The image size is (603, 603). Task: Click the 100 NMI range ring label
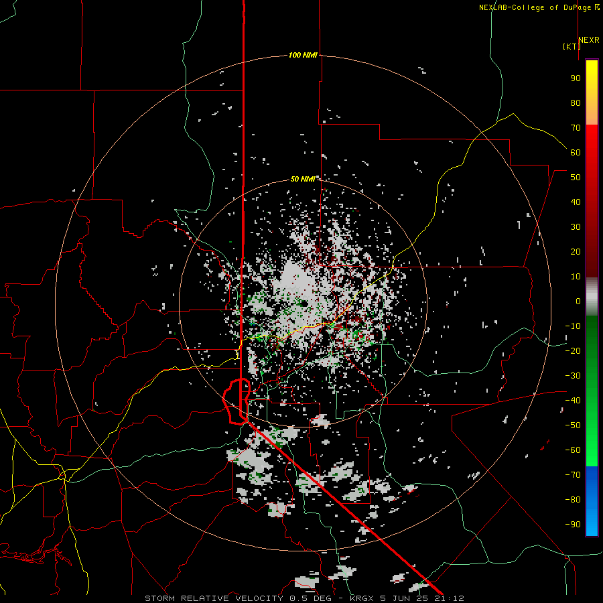tap(303, 55)
